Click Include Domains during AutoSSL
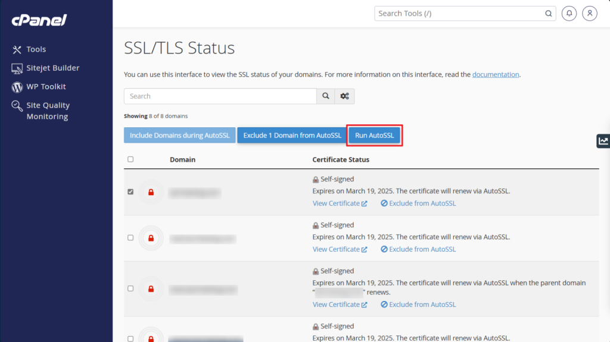Viewport: 610px width, 342px height. pyautogui.click(x=180, y=135)
